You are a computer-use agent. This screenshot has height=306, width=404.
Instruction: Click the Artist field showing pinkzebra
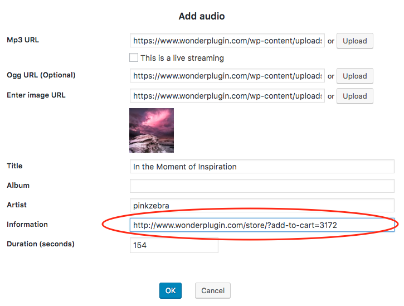point(262,206)
